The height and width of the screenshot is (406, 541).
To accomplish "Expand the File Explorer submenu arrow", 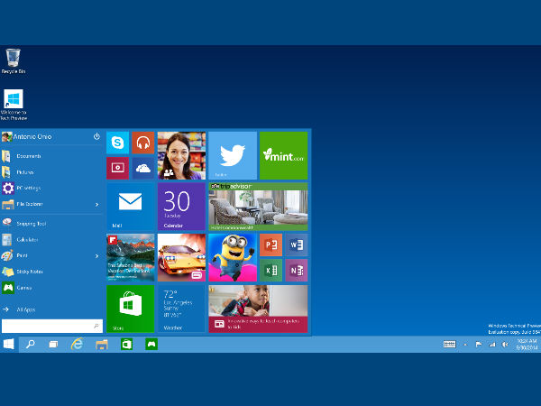I will pyautogui.click(x=96, y=205).
